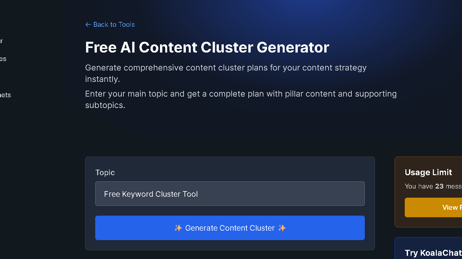Click the subtitle about generating content cluster plans
This screenshot has height=259, width=462.
226,73
